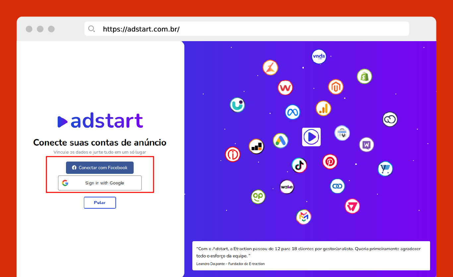This screenshot has height=277, width=453.
Task: Click the blue Meta infinity icon
Action: 292,112
